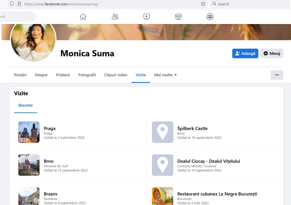The image size is (291, 205).
Task: Expand the Mai multe dropdown
Action: click(165, 75)
